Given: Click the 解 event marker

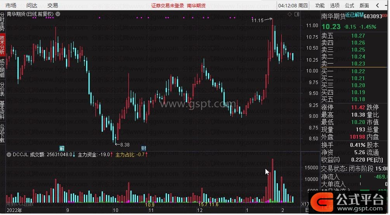Looking at the screenshot, I should (x=62, y=148).
